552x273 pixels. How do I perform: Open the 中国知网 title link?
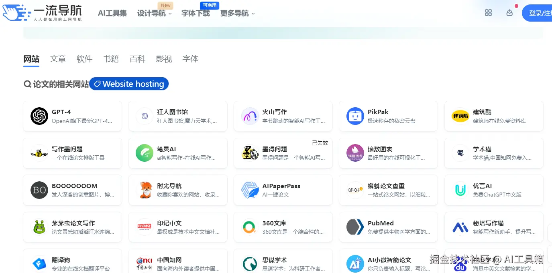point(169,260)
